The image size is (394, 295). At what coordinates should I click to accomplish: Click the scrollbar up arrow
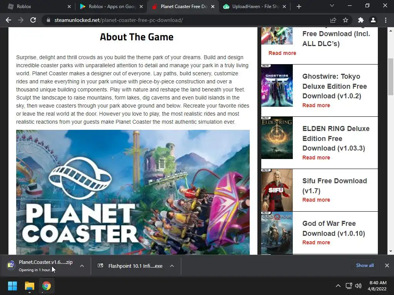[391, 31]
